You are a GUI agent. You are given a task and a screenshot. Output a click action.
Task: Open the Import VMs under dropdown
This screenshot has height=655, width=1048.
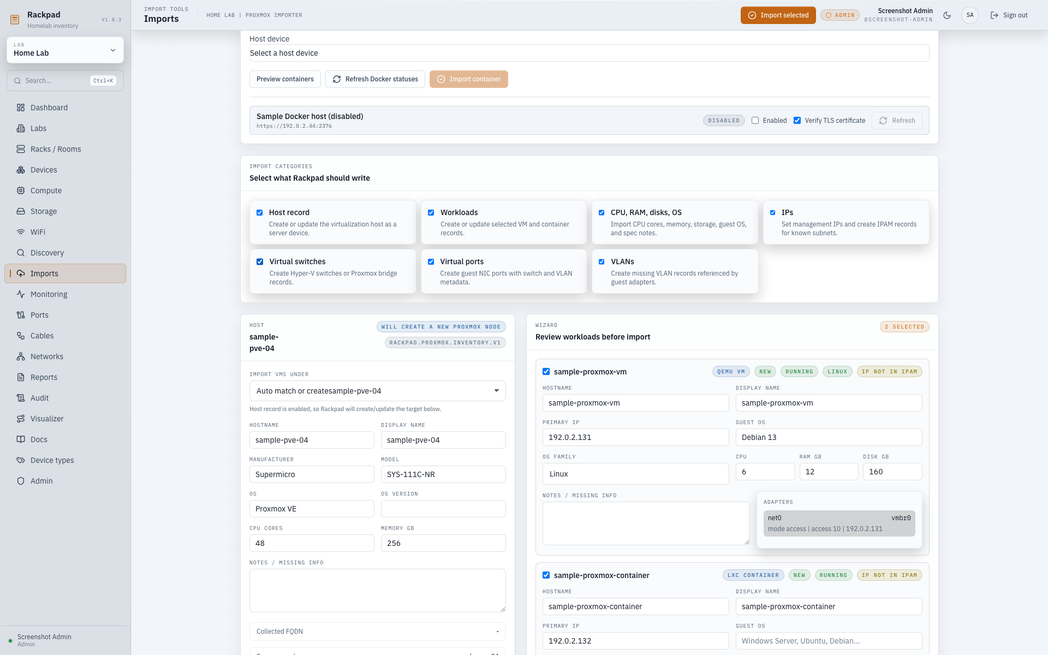pyautogui.click(x=377, y=391)
